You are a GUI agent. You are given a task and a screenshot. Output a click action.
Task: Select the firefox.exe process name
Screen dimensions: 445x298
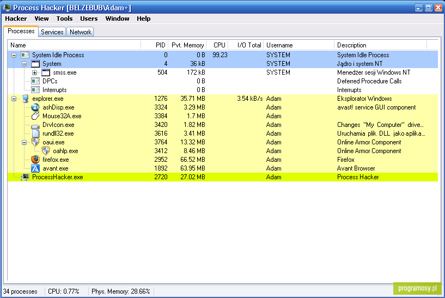pyautogui.click(x=56, y=160)
